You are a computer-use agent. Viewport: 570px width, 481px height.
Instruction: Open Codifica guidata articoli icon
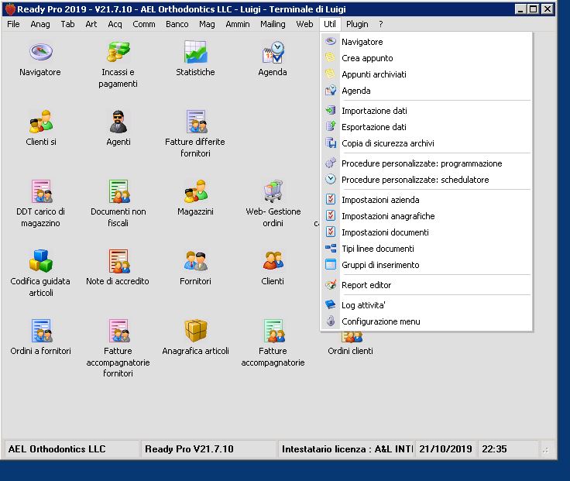(41, 261)
